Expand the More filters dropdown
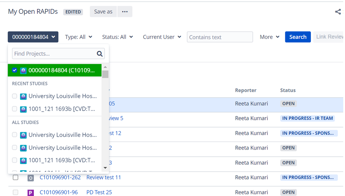345x196 pixels. pyautogui.click(x=269, y=37)
